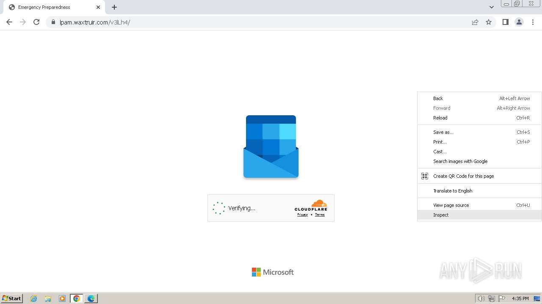Viewport: 542px width, 304px height.
Task: Click the Cloudflare logo
Action: 311,205
